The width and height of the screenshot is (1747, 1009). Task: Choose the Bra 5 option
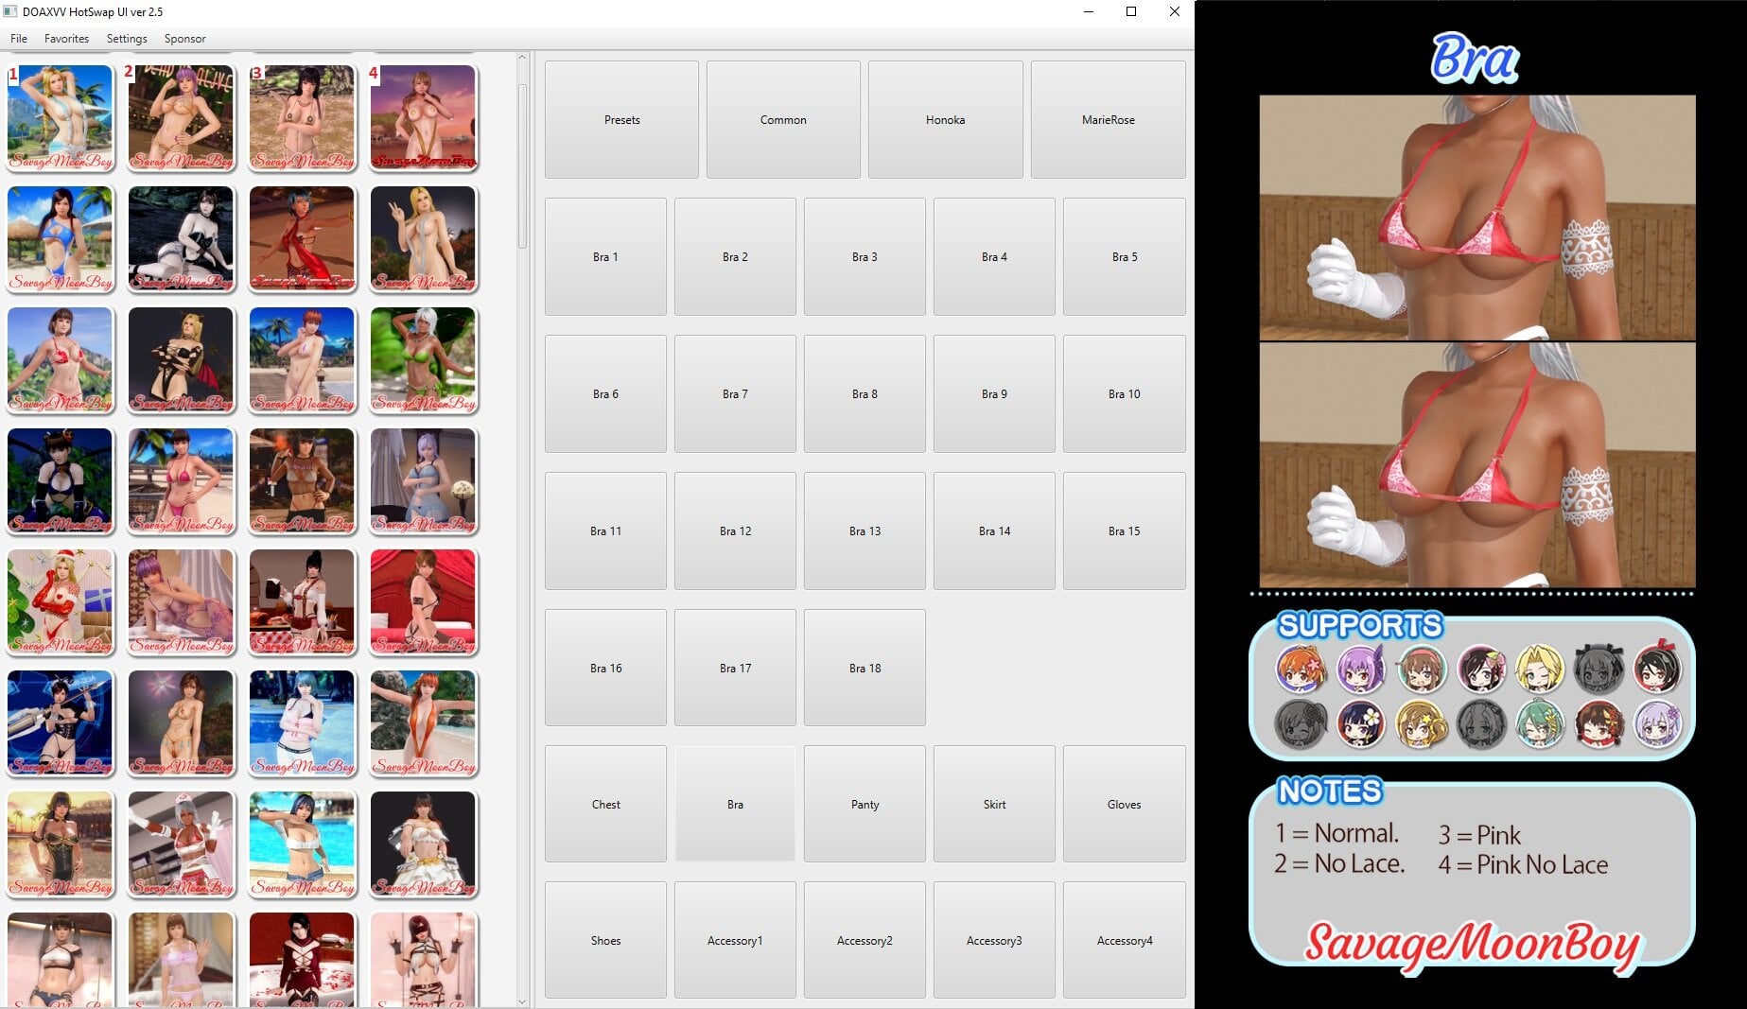pos(1124,256)
